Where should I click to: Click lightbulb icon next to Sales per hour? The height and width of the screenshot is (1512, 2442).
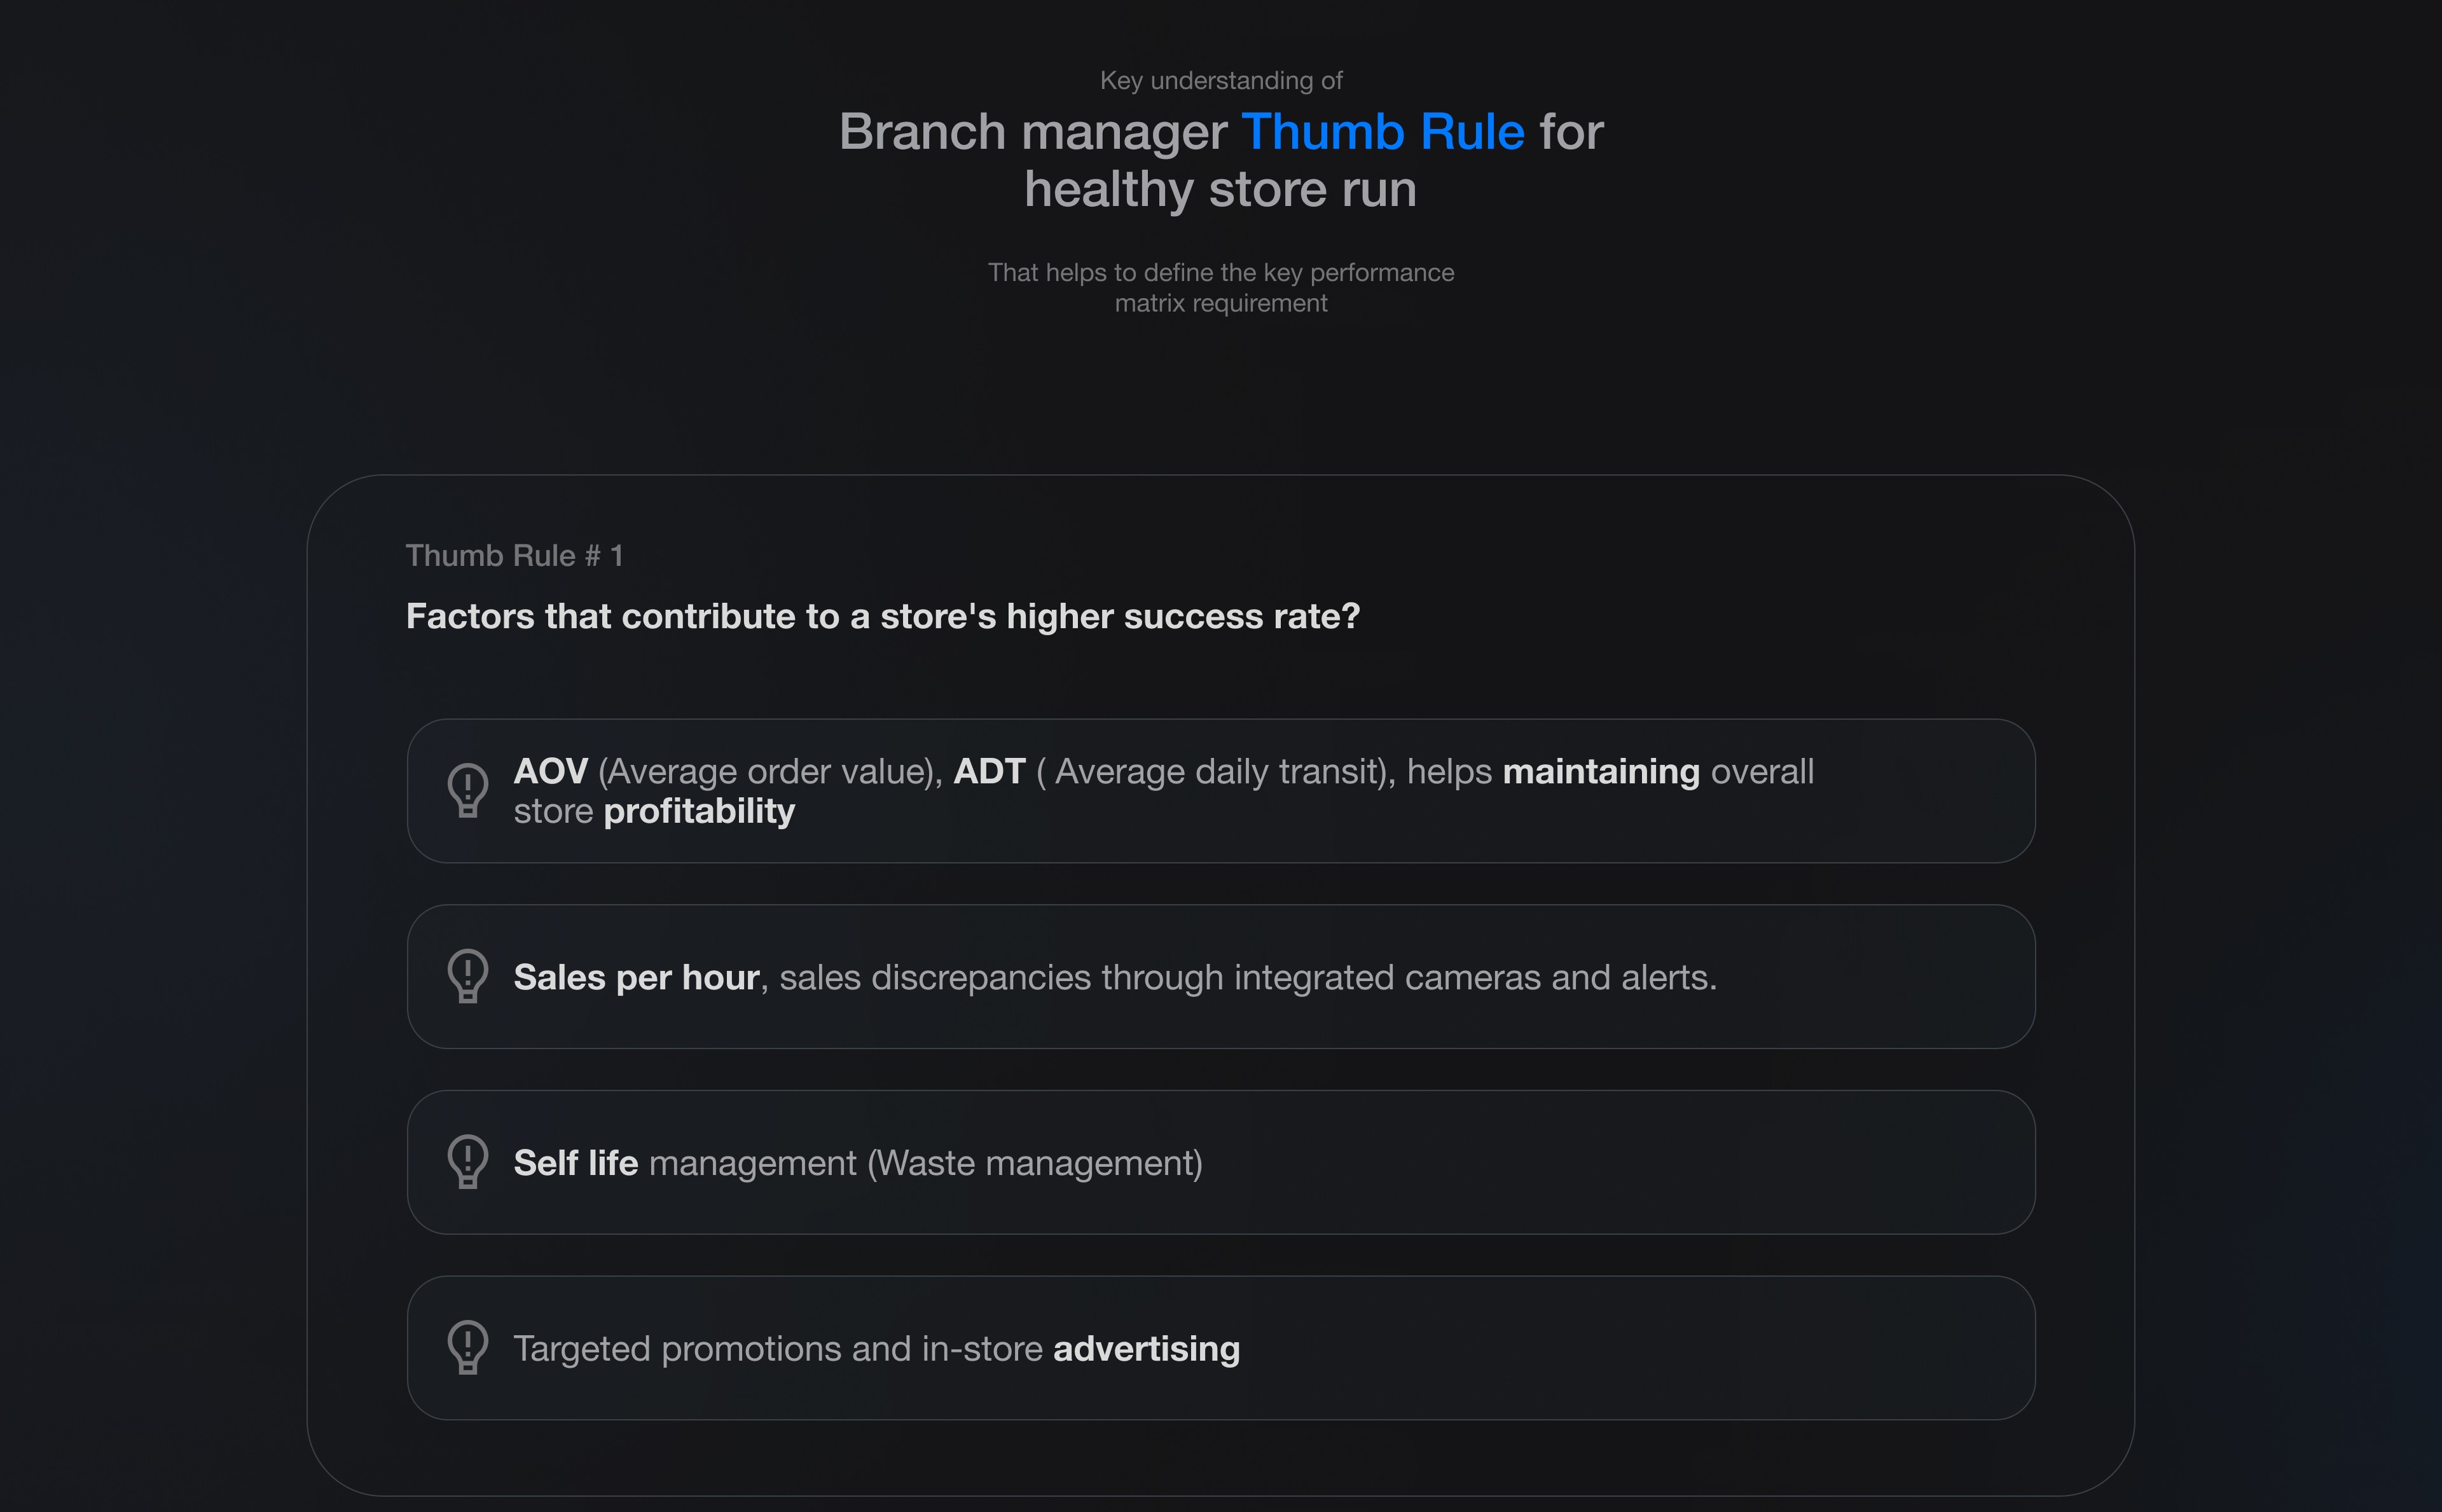pyautogui.click(x=467, y=976)
